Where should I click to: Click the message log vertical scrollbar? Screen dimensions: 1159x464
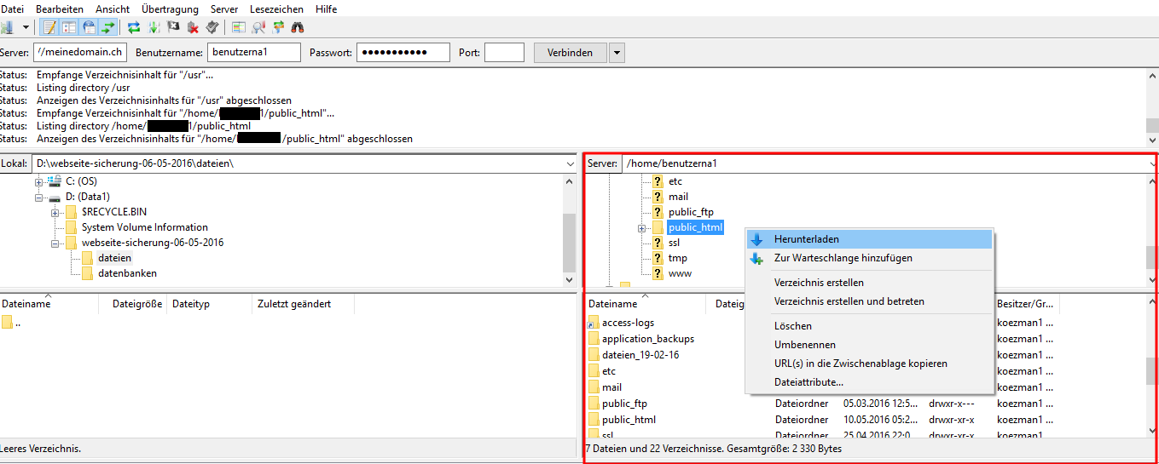coord(1152,106)
